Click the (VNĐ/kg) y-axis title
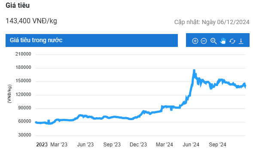Viewport: 253px width, 155px height. tap(9, 94)
